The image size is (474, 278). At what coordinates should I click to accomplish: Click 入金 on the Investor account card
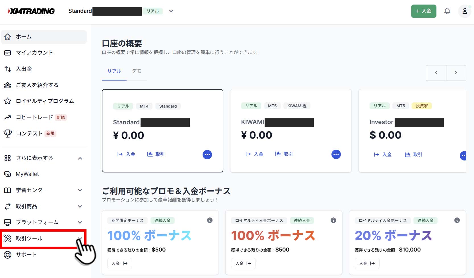(383, 155)
